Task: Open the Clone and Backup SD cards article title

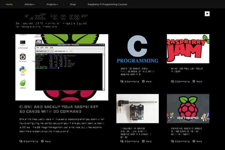Action: (59, 109)
